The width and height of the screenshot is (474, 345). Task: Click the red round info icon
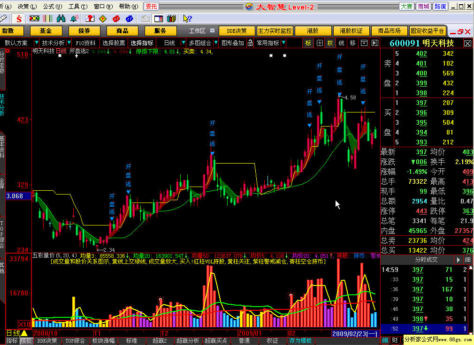point(116,19)
